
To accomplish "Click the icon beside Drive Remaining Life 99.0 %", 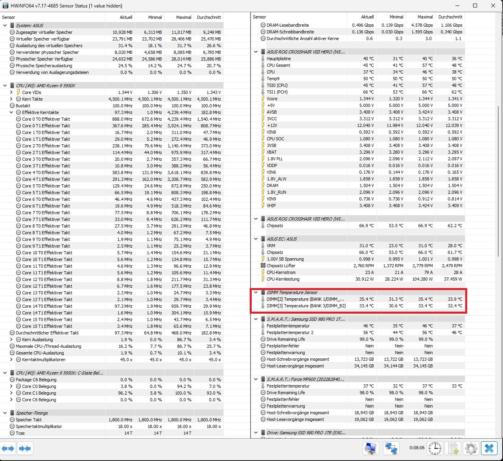I will click(263, 339).
